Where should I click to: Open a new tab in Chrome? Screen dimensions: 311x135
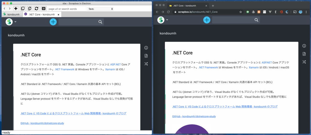213,6
